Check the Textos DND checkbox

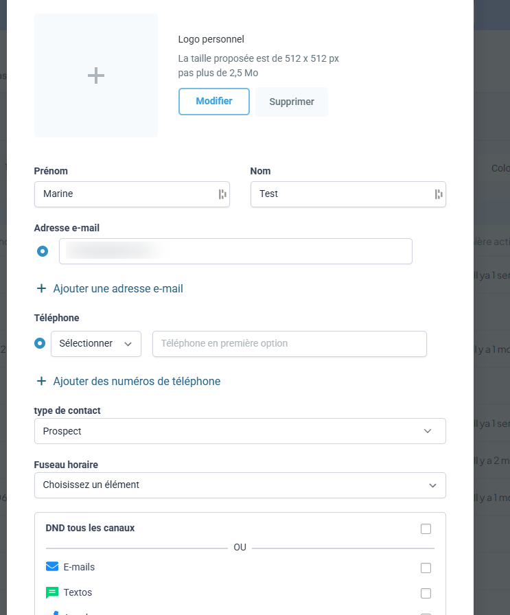(x=426, y=593)
